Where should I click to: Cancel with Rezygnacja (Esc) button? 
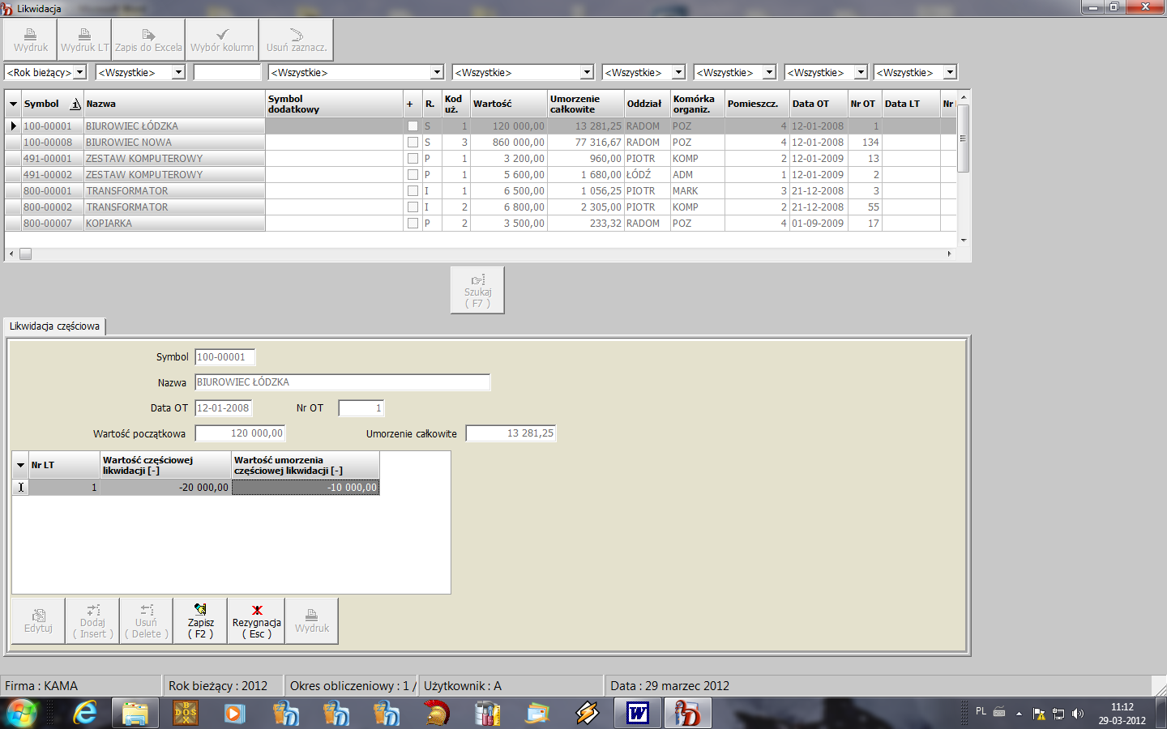[256, 621]
